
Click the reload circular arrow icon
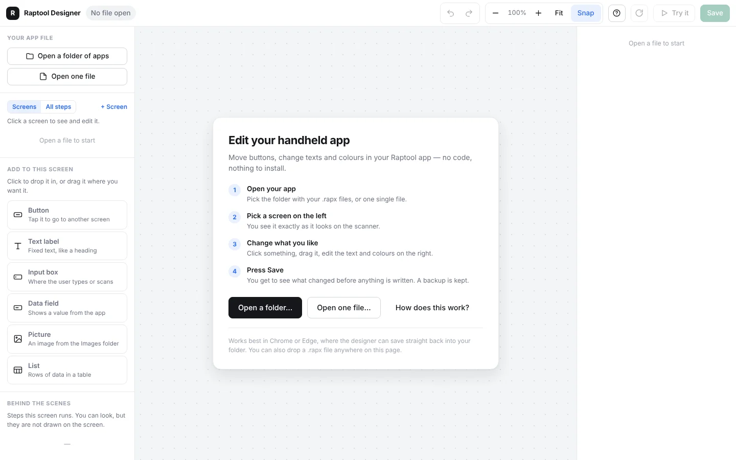pyautogui.click(x=639, y=13)
